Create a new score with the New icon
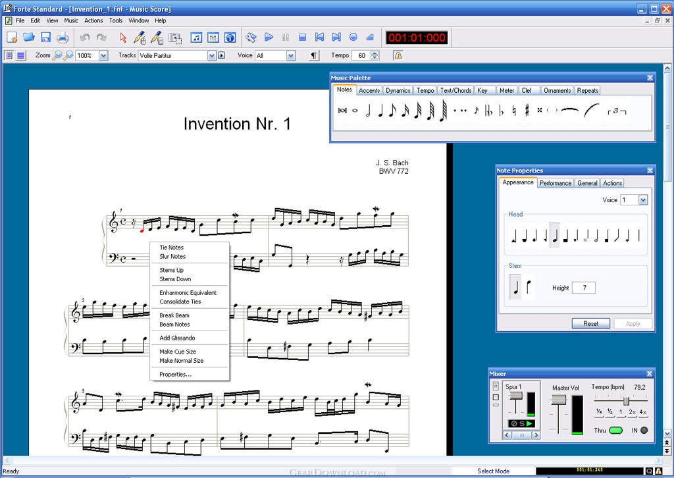 (x=12, y=38)
